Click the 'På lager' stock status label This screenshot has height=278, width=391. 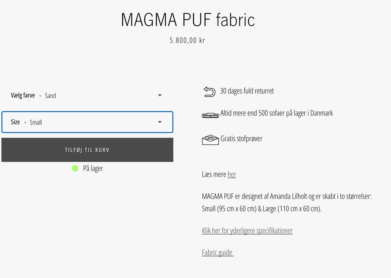click(93, 169)
